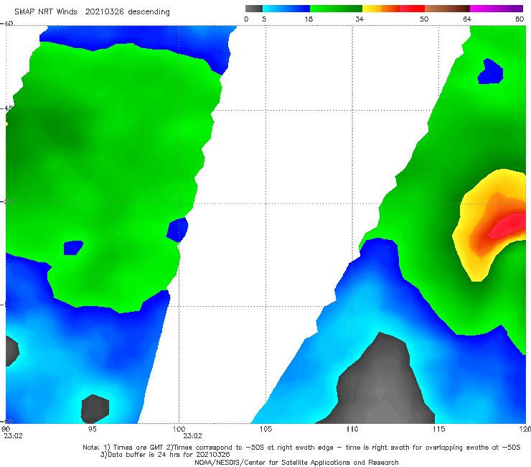This screenshot has width=531, height=467.
Task: Click the color bar label '64'
Action: [467, 19]
